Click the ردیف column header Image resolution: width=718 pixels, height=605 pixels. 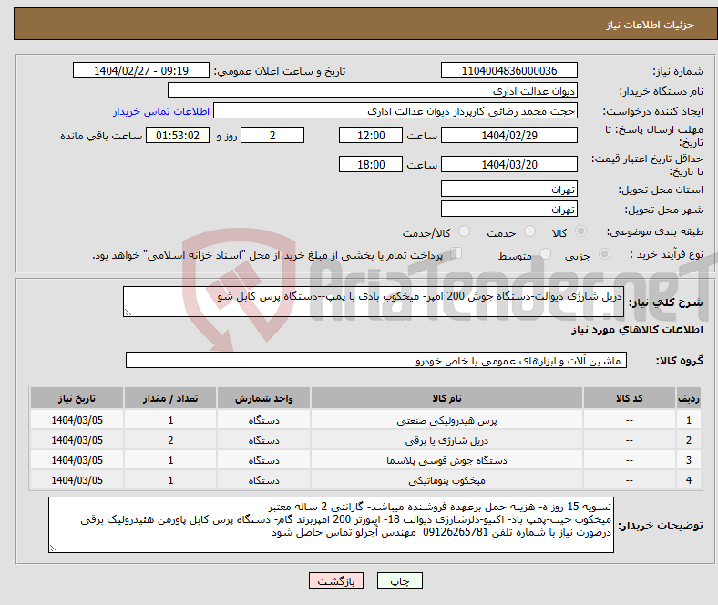click(x=689, y=398)
